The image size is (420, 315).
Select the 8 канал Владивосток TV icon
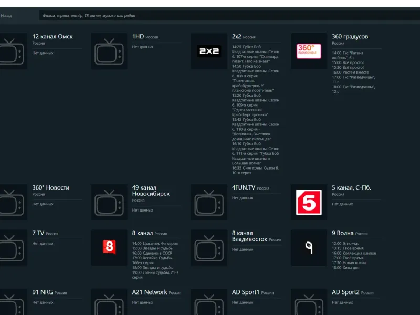point(209,248)
